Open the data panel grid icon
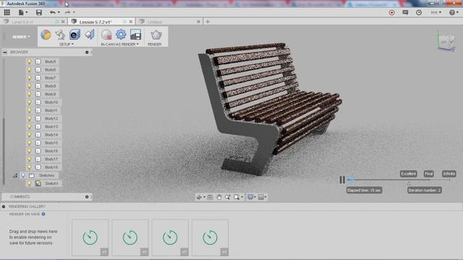Viewport: 463px width, 260px height. pyautogui.click(x=7, y=12)
